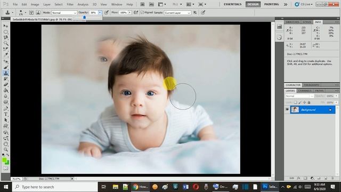This screenshot has height=192, width=341.
Task: Open Layers panel blend mode dropdown
Action: (299, 96)
